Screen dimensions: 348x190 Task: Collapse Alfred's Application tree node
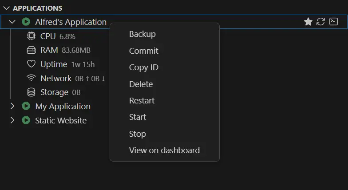pyautogui.click(x=12, y=22)
